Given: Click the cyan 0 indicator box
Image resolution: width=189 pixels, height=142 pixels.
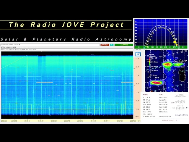Looking at the screenshot, I should (x=112, y=45).
